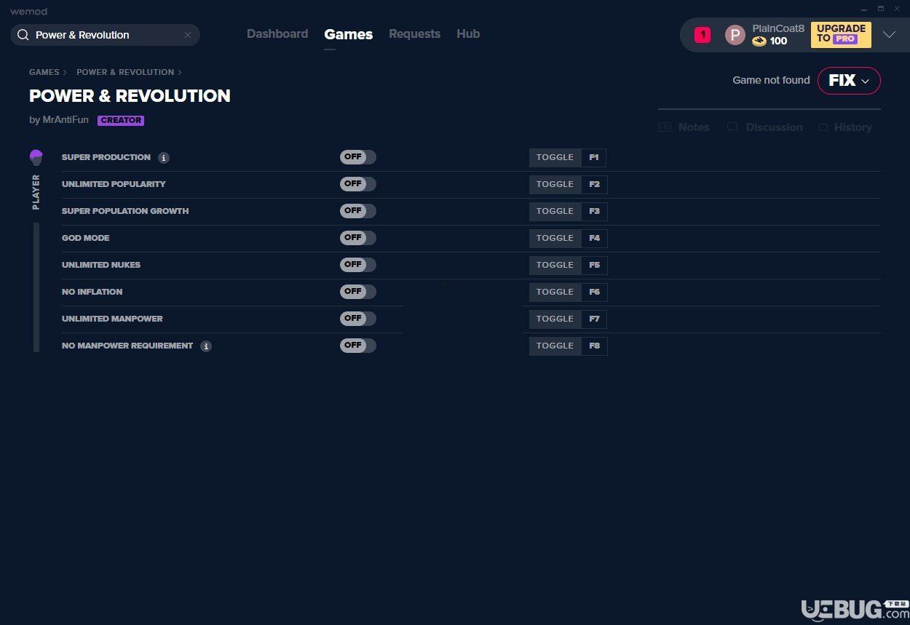The height and width of the screenshot is (625, 910).
Task: Click the Upgrade to Pro button
Action: pyautogui.click(x=841, y=34)
